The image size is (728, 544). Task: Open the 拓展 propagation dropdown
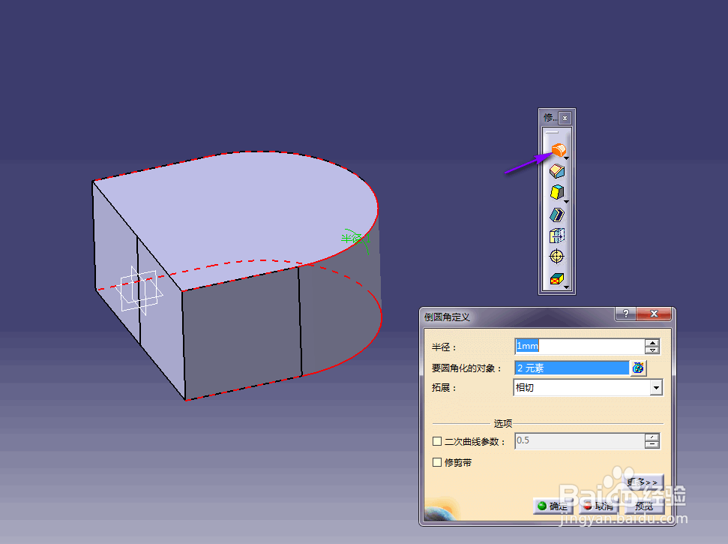656,387
